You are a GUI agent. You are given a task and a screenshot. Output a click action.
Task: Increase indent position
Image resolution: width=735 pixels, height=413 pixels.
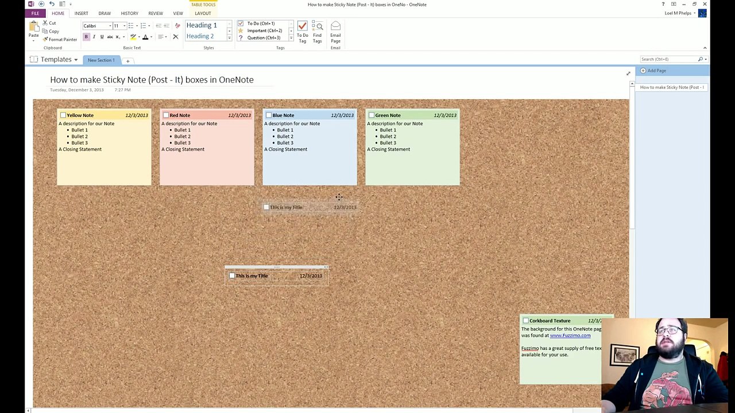pos(167,26)
